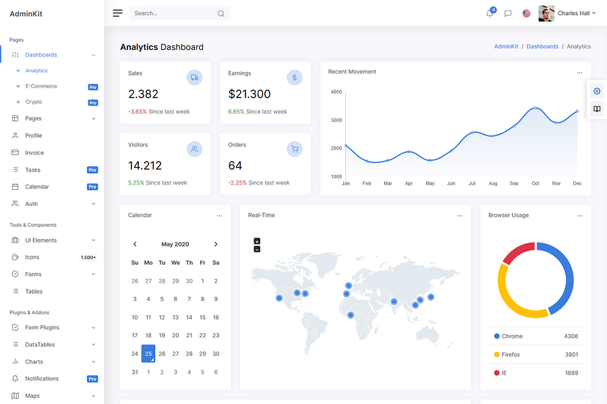Go to previous calendar month
This screenshot has height=404, width=607.
[135, 244]
